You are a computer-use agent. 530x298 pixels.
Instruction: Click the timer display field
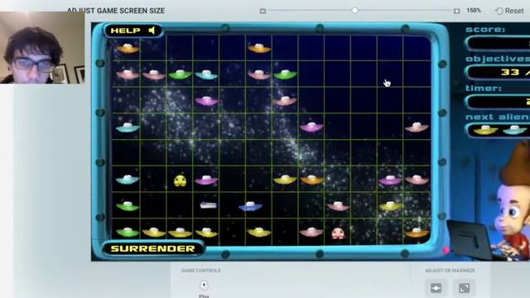(x=498, y=101)
